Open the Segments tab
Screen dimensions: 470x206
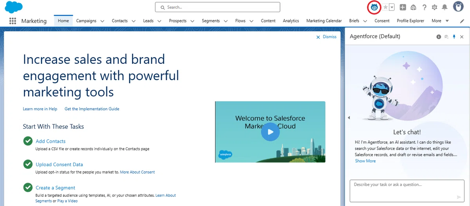pyautogui.click(x=211, y=21)
